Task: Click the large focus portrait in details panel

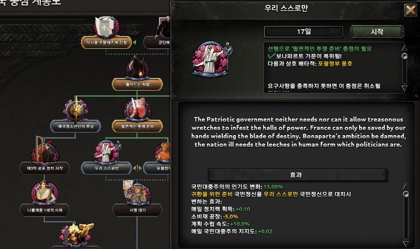Action: [x=212, y=59]
